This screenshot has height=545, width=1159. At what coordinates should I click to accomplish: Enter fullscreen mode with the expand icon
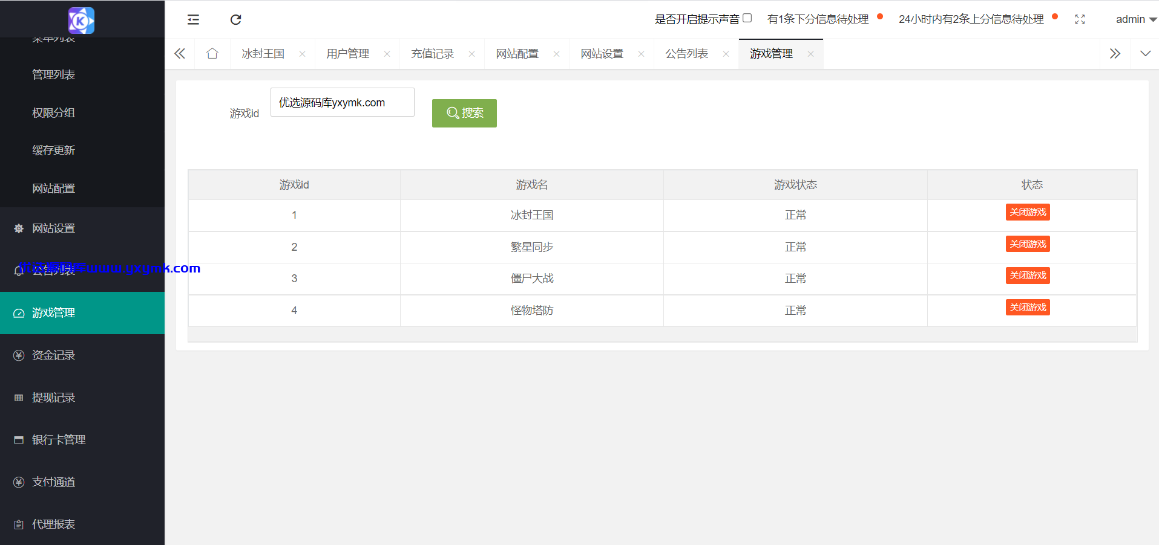(1080, 19)
